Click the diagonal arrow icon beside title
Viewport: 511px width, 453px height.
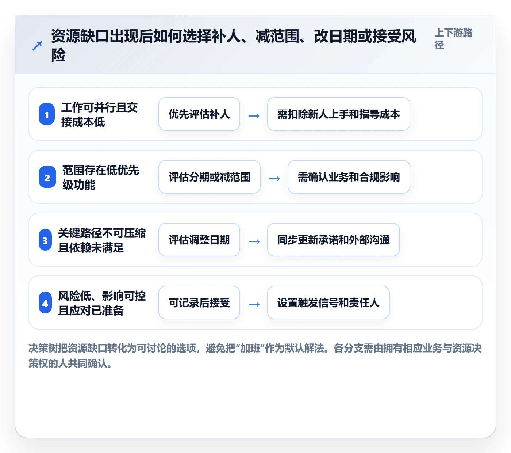point(37,46)
